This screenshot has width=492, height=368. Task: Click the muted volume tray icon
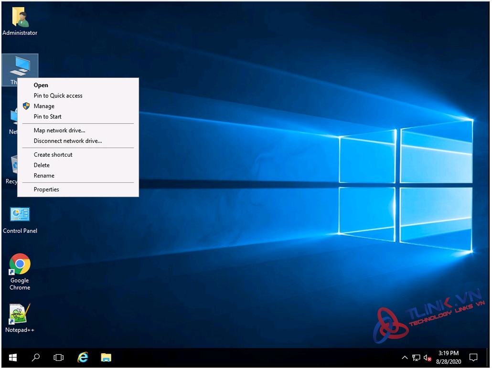click(x=428, y=357)
